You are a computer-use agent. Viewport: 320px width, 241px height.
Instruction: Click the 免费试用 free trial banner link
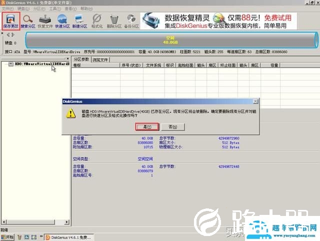click(278, 18)
